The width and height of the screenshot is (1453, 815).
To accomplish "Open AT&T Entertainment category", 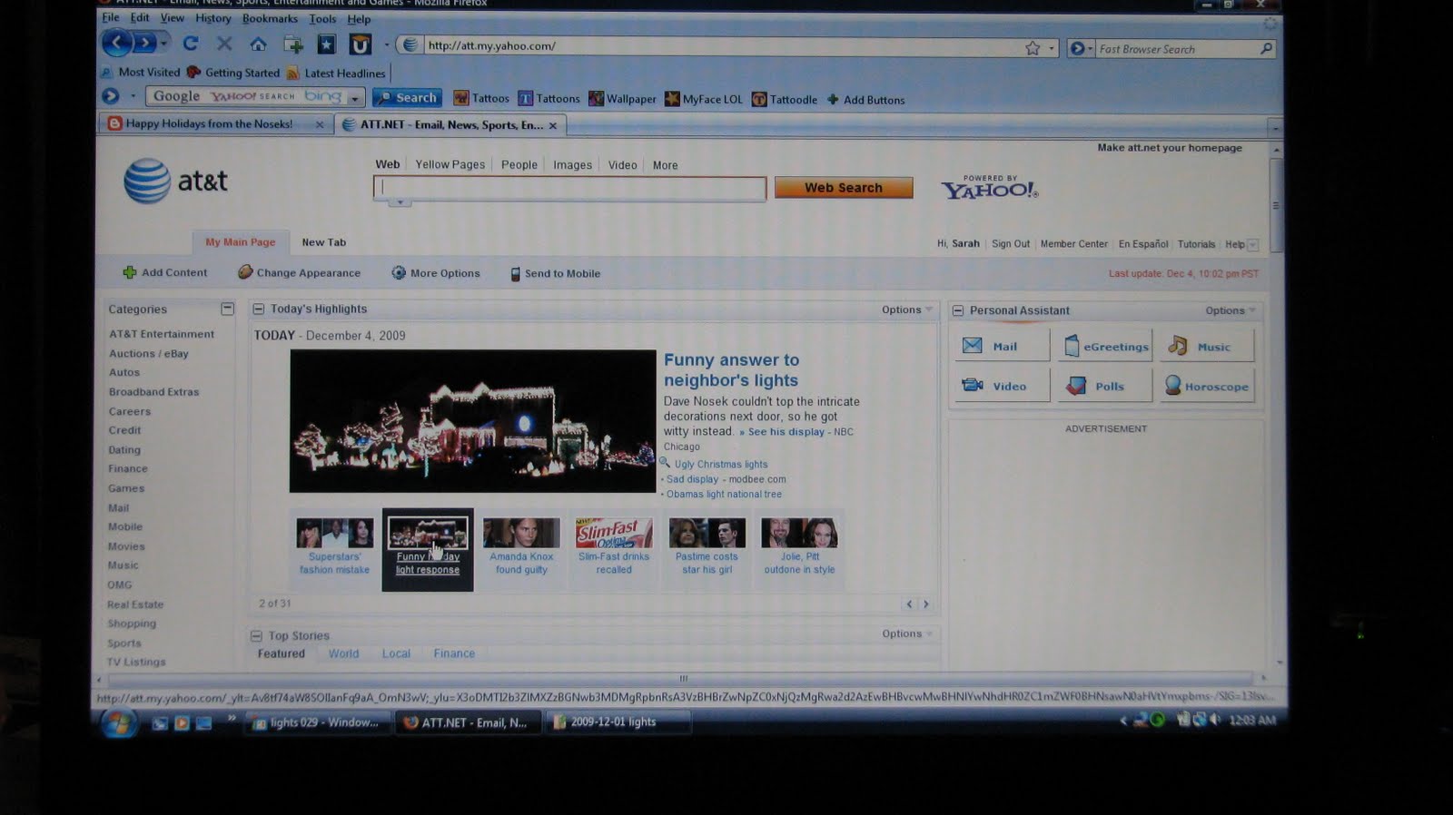I will (162, 334).
